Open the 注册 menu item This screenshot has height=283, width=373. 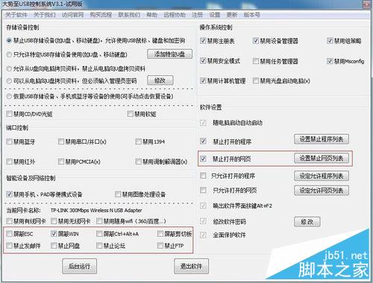coord(197,15)
